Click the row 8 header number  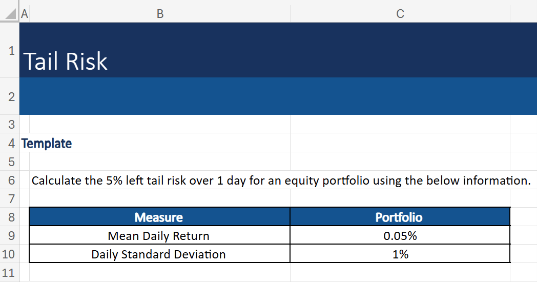tap(10, 217)
